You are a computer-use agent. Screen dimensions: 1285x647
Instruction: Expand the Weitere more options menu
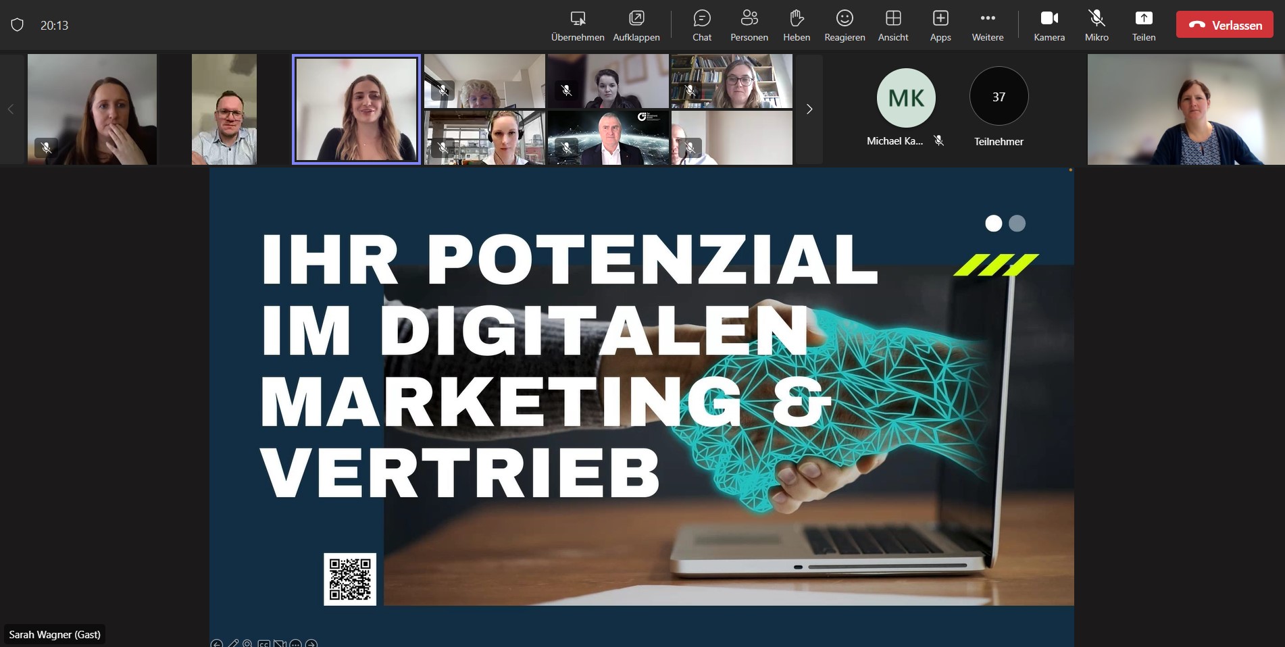[x=987, y=25]
